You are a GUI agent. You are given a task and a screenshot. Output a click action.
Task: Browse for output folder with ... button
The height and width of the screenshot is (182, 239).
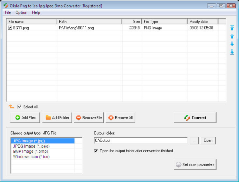[x=194, y=140]
